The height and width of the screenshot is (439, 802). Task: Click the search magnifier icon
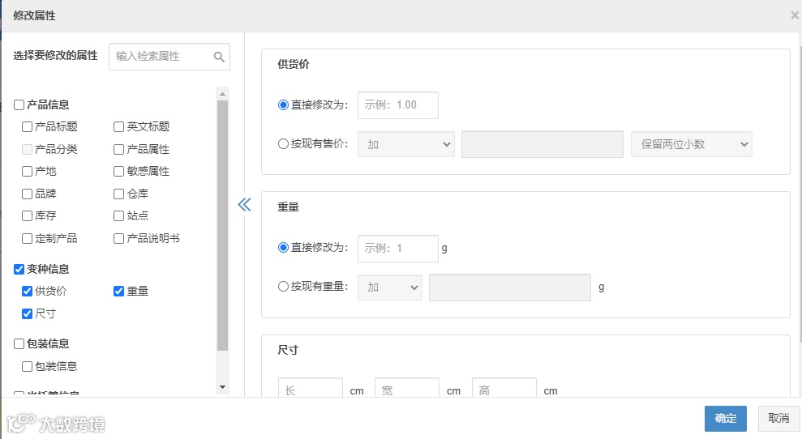click(219, 57)
